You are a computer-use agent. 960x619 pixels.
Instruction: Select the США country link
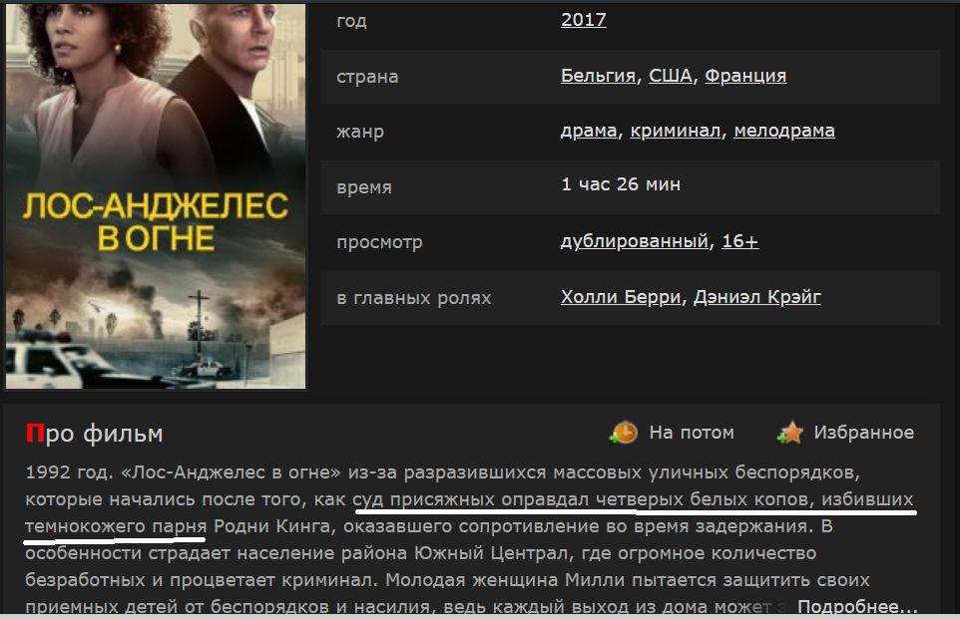671,75
